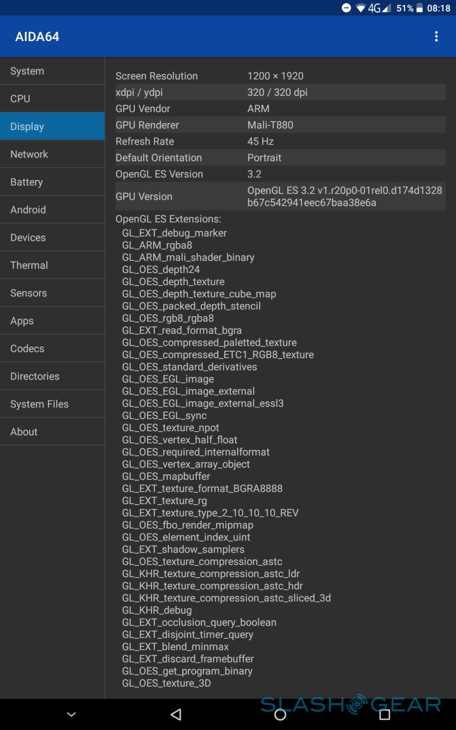
Task: Tap the recent apps square button
Action: 384,714
